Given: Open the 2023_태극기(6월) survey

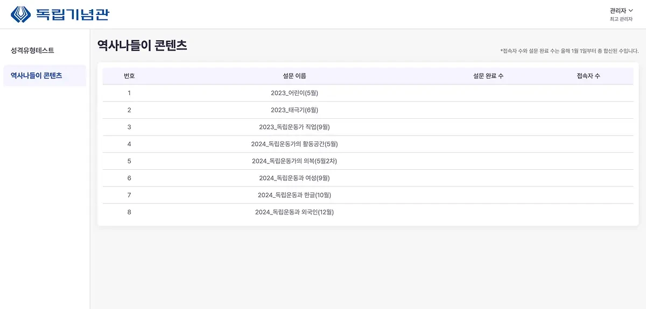Looking at the screenshot, I should pyautogui.click(x=294, y=110).
